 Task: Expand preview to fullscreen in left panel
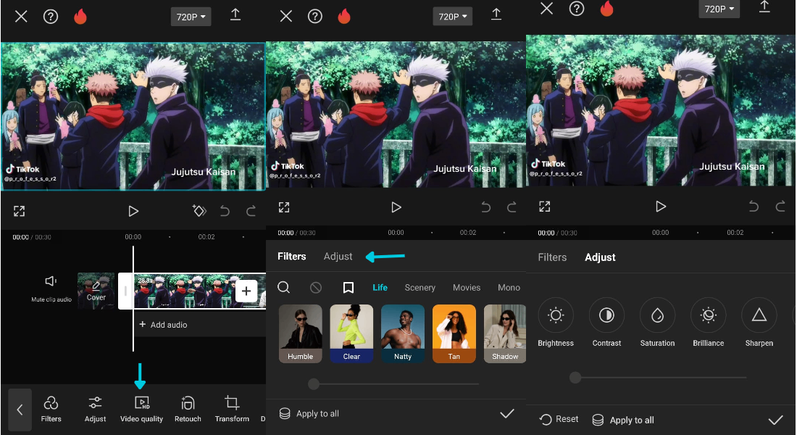tap(20, 211)
